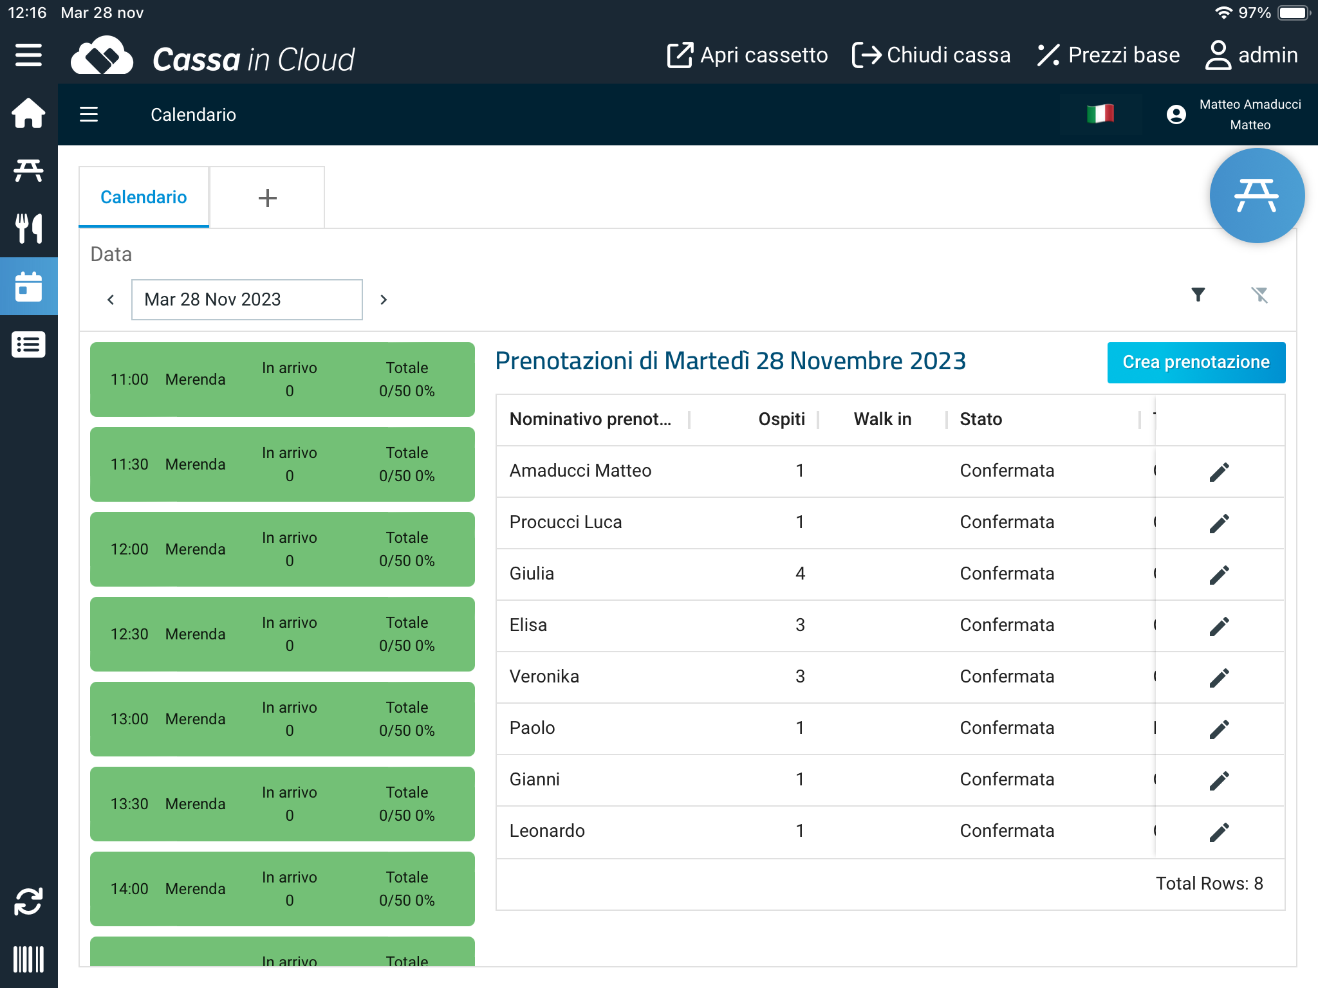Click the date field Mar 28 Nov 2023

point(246,300)
